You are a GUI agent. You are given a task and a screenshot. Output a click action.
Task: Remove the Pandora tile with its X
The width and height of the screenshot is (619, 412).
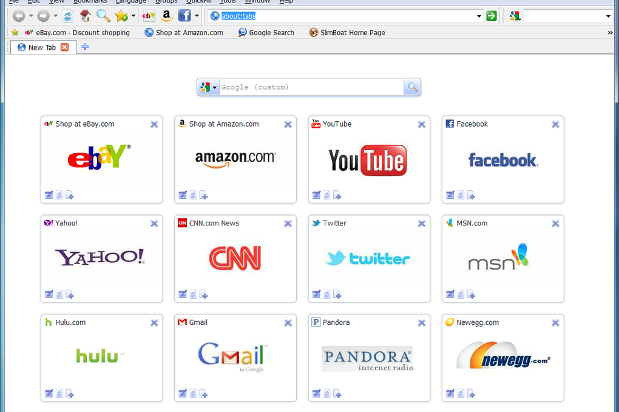(422, 324)
